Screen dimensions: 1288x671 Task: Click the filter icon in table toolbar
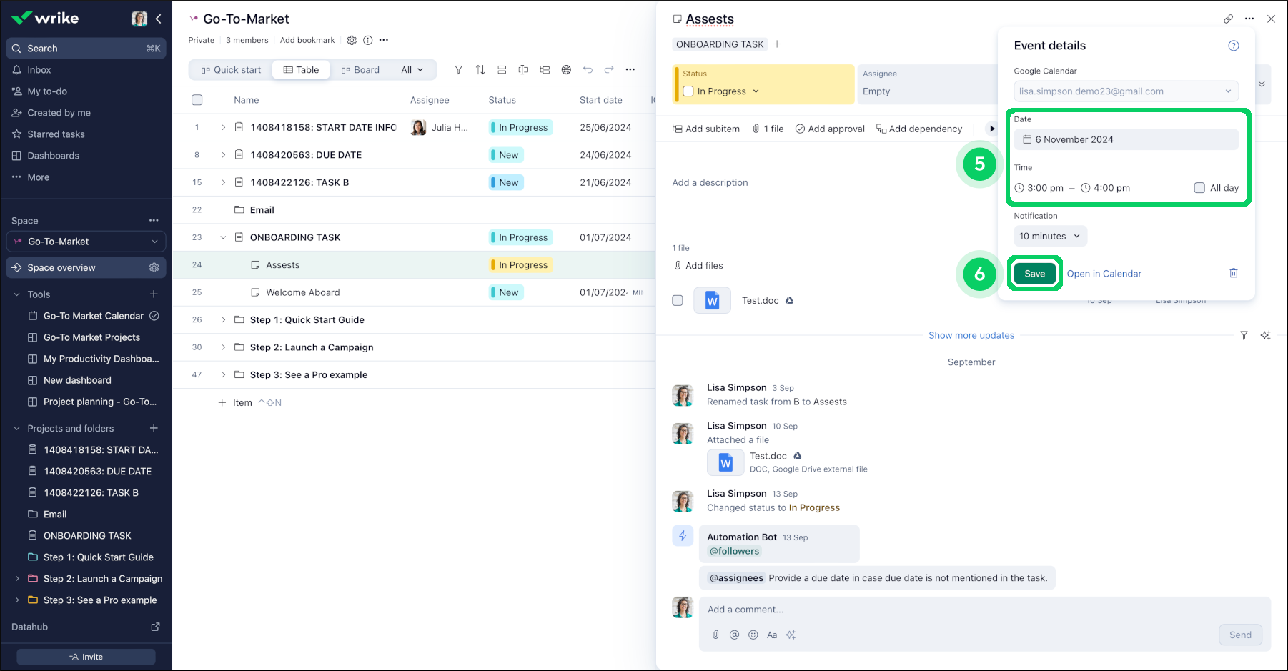(x=459, y=69)
